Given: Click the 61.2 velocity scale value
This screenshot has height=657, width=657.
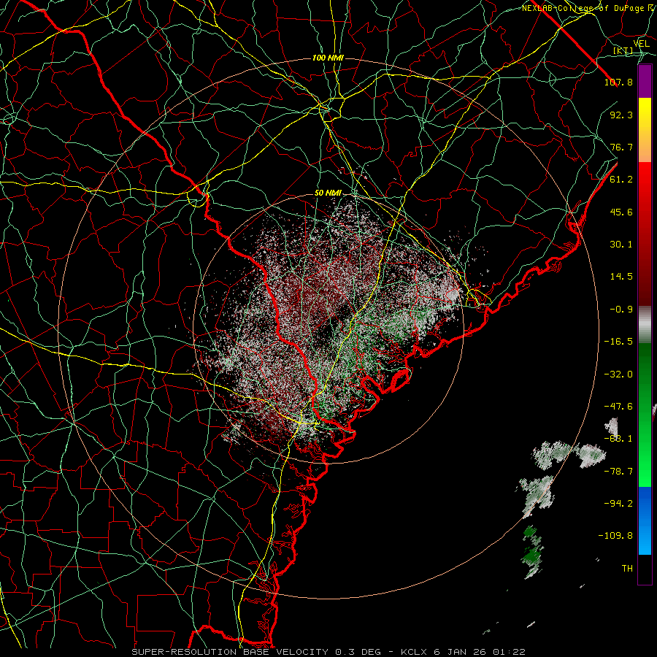Looking at the screenshot, I should point(621,180).
